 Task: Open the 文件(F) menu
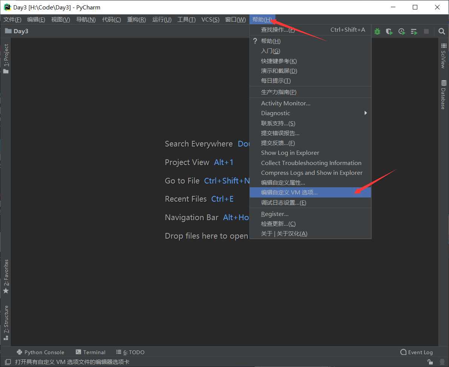pos(12,20)
